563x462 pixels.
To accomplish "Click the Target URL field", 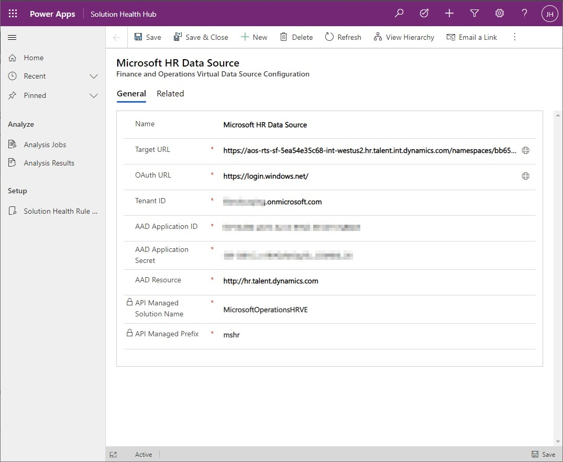I will click(370, 150).
